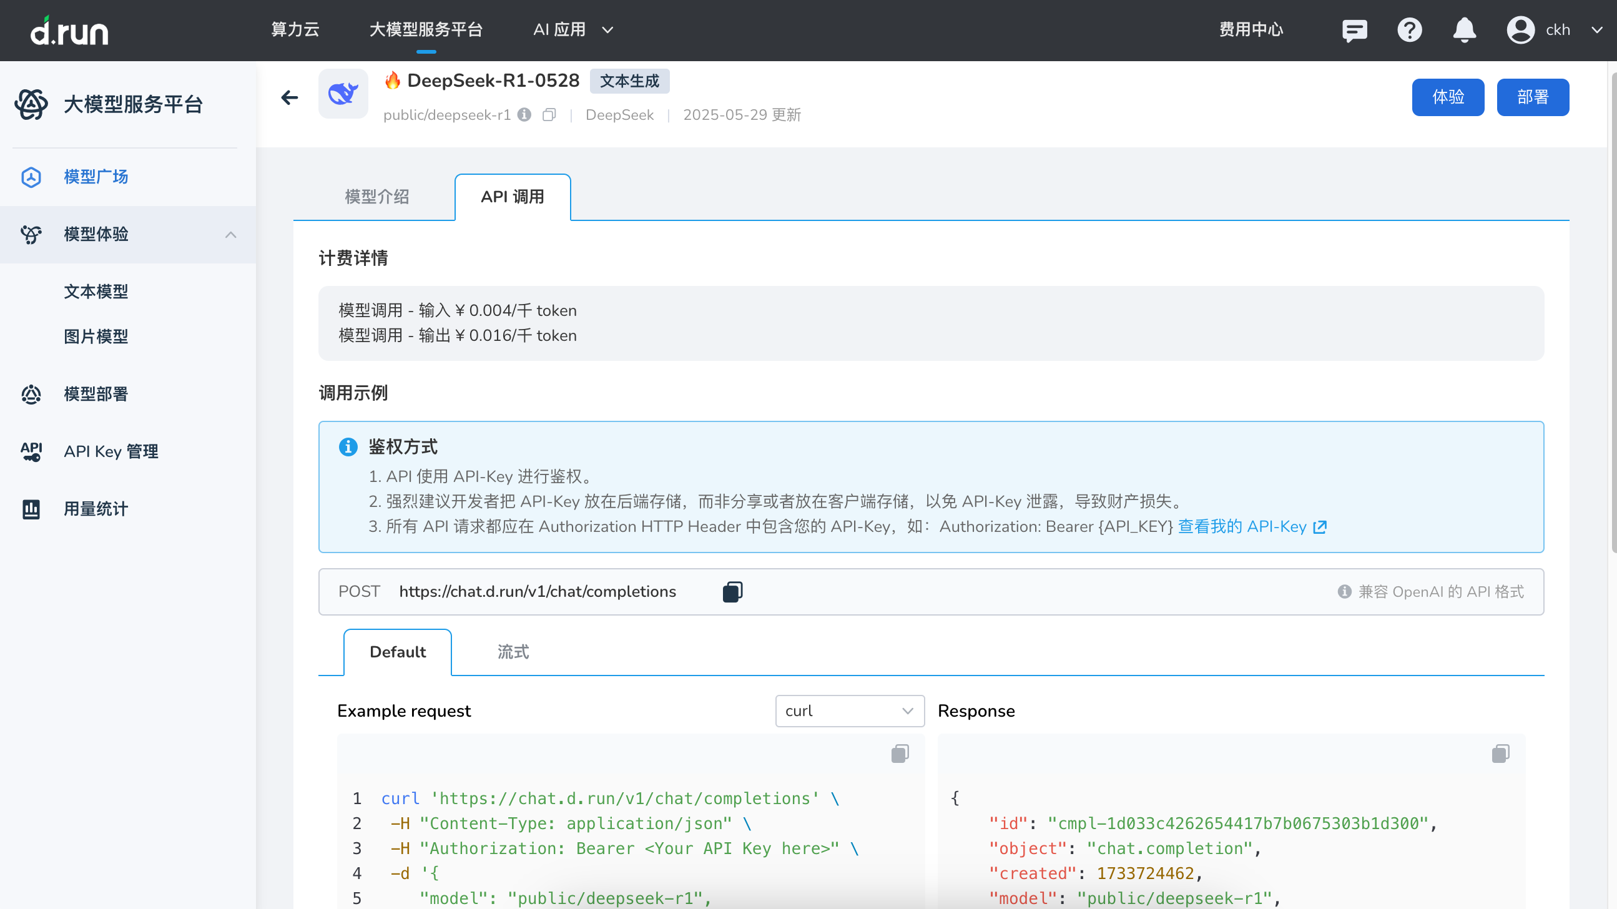Open the curl language dropdown
The height and width of the screenshot is (909, 1617).
tap(849, 710)
